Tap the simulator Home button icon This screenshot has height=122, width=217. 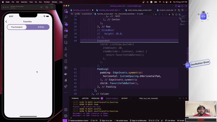41,7
